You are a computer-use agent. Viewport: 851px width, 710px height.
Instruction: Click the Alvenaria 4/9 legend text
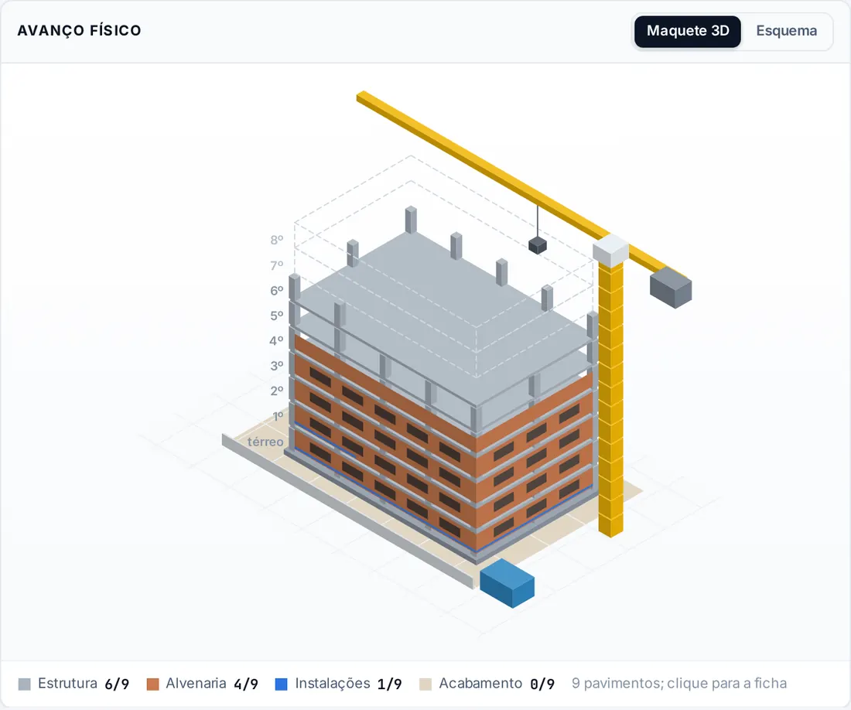(212, 684)
